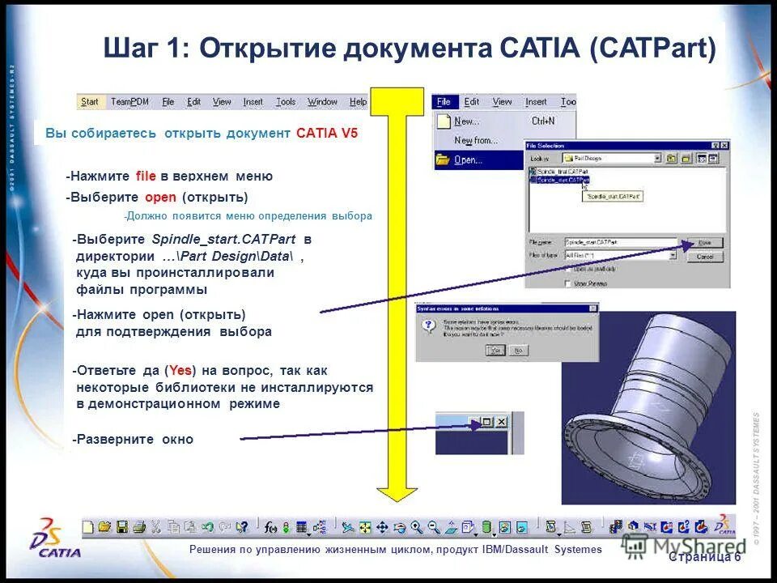777x583 pixels.
Task: Click the Paste icon on the toolbar
Action: click(189, 525)
